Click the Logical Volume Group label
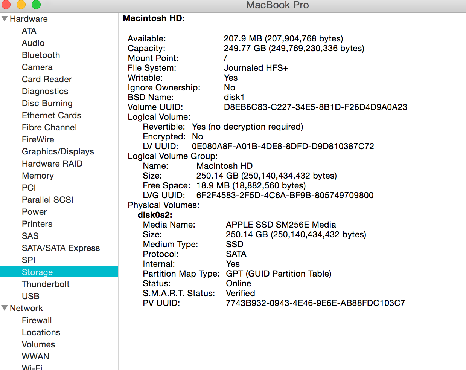This screenshot has height=370, width=466. click(x=173, y=156)
